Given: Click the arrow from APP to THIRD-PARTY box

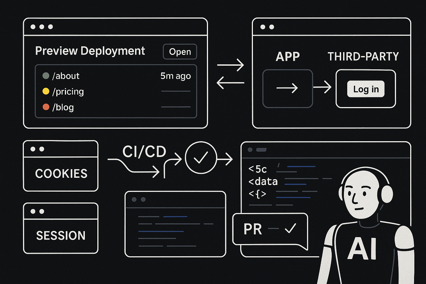Looking at the screenshot, I should click(323, 87).
